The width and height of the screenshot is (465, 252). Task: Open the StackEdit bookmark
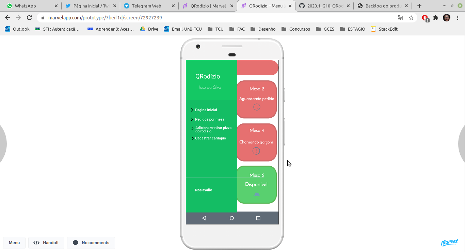point(384,29)
